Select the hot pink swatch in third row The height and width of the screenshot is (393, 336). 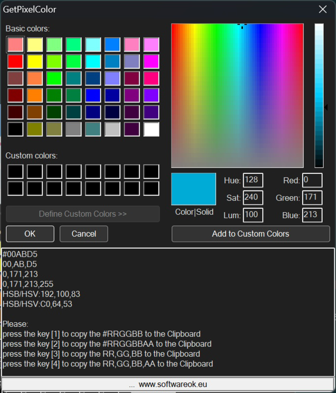[151, 79]
